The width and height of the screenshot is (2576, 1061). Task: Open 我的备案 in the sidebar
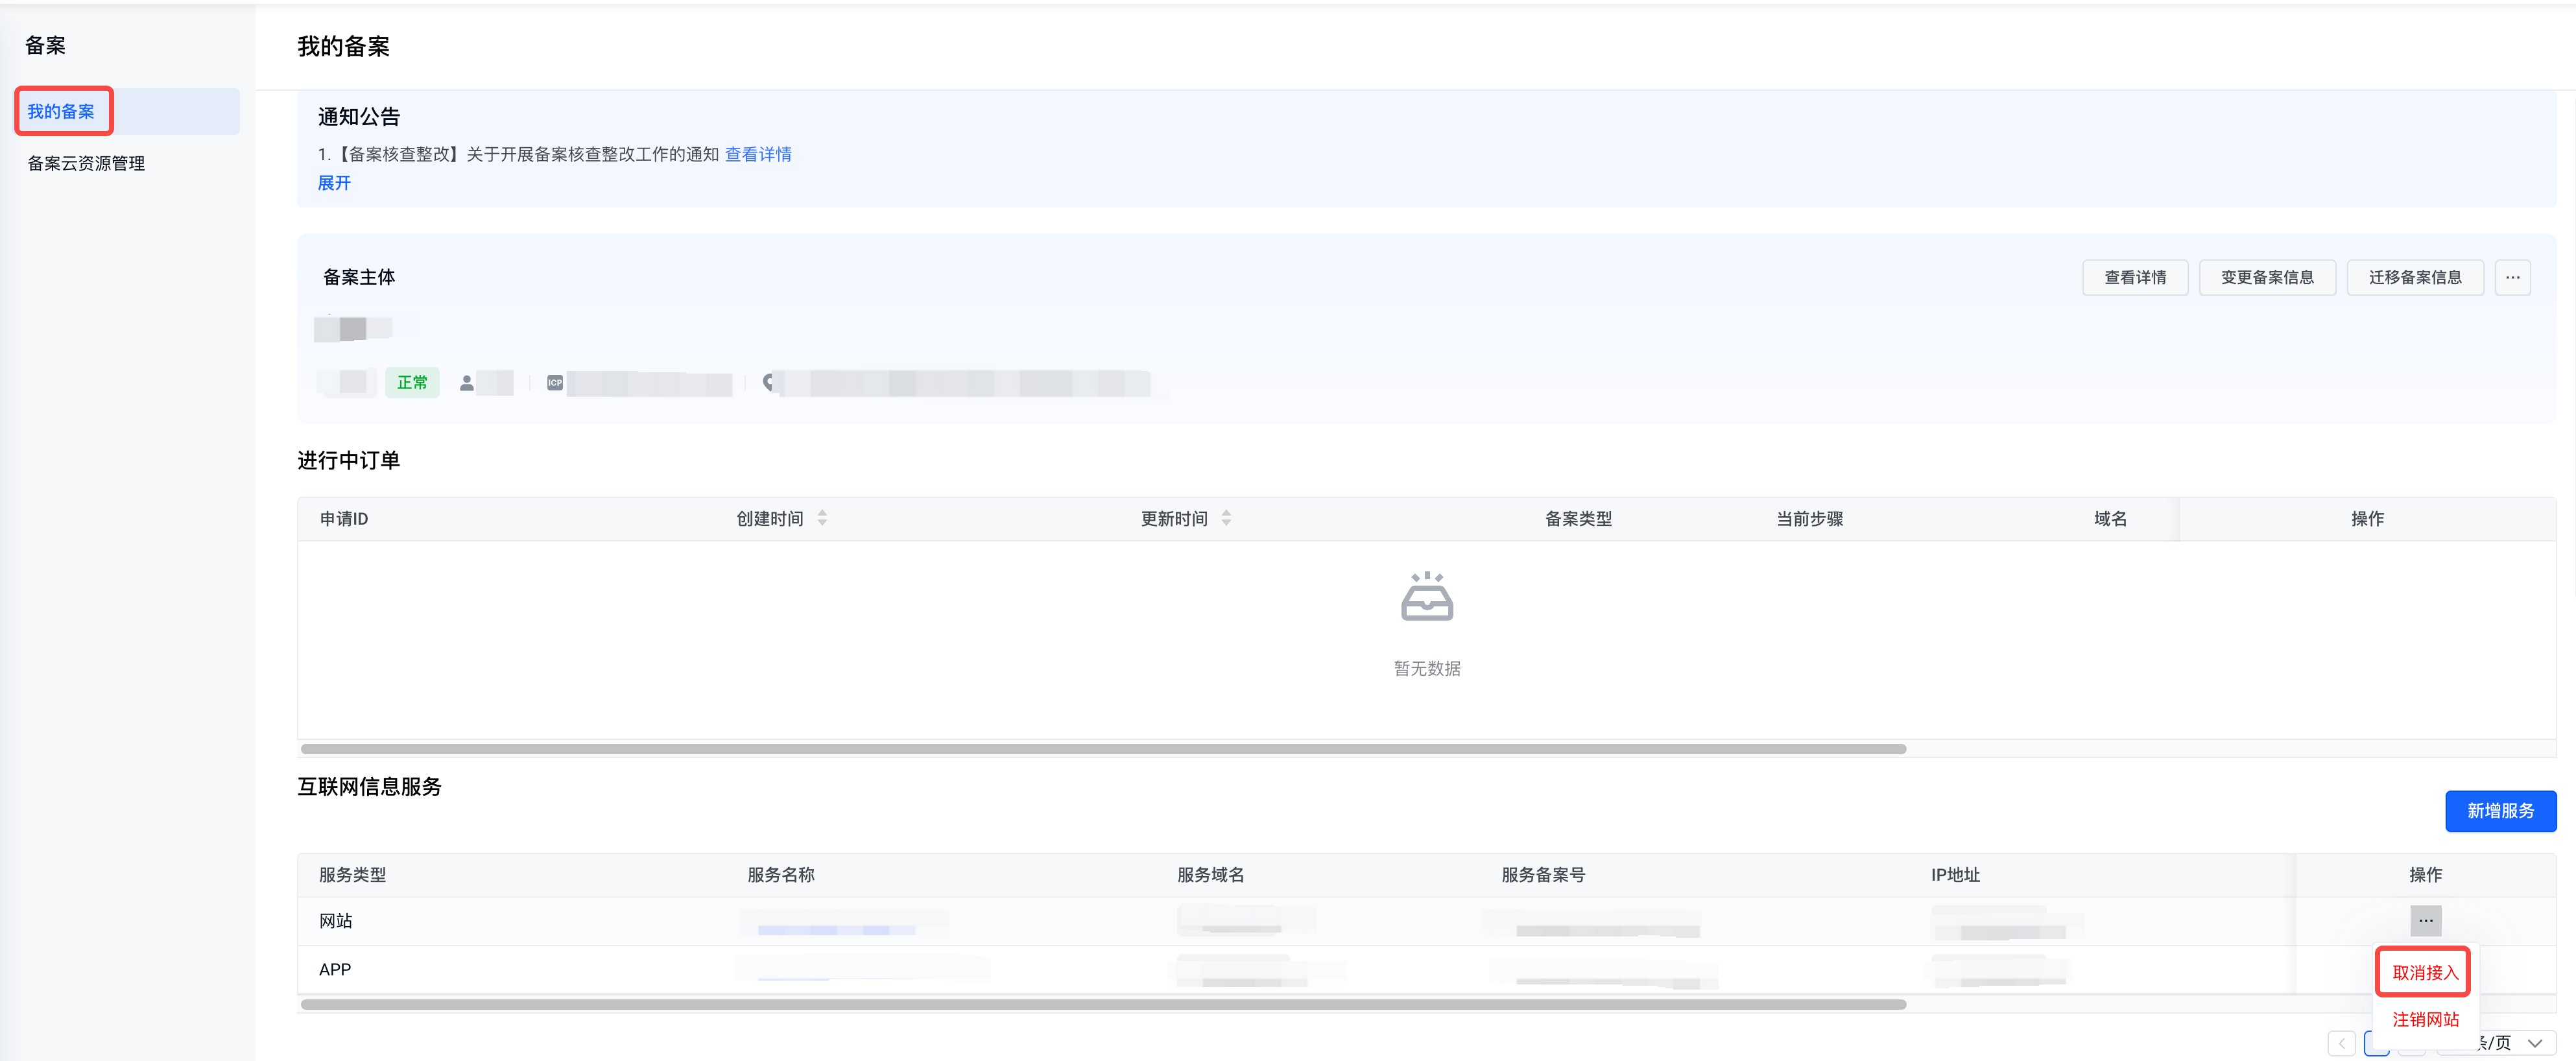[61, 111]
